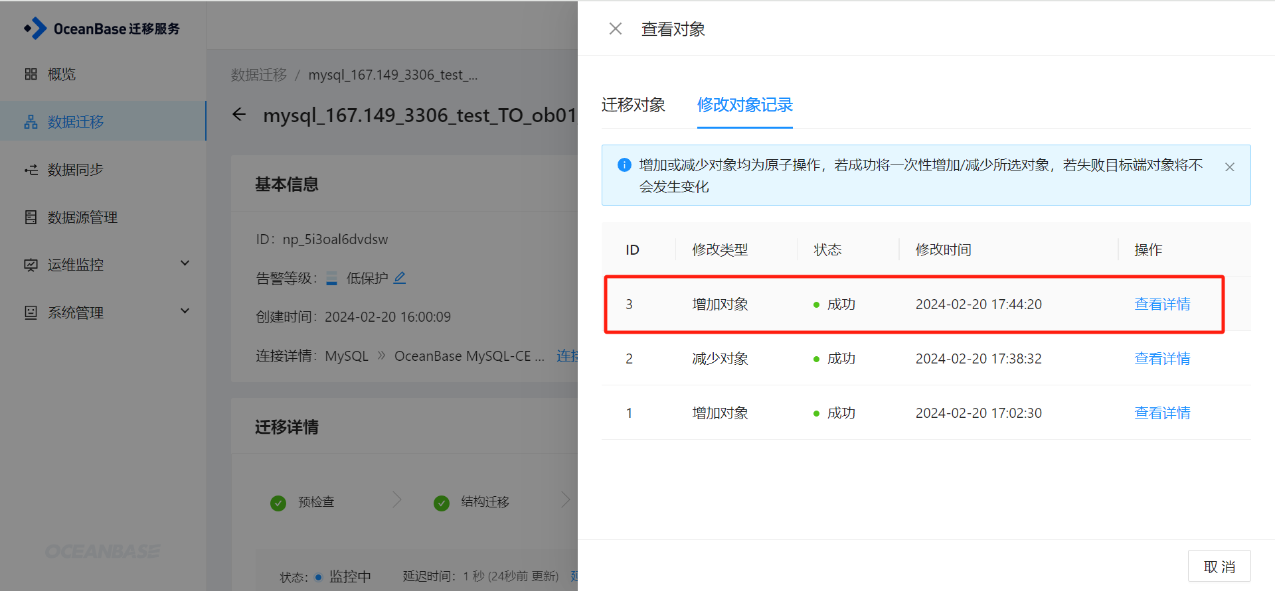
Task: Click the 运维监控 monitor icon
Action: [31, 265]
